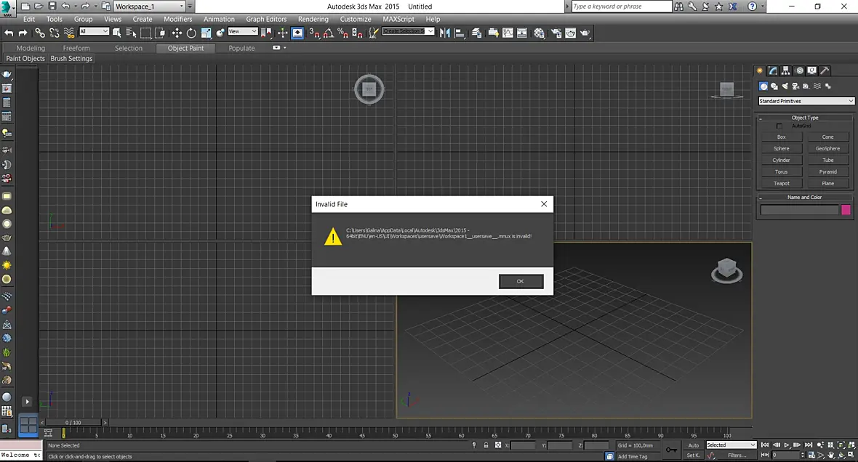Toggle Set Key mode button
The image size is (858, 462).
click(x=693, y=455)
